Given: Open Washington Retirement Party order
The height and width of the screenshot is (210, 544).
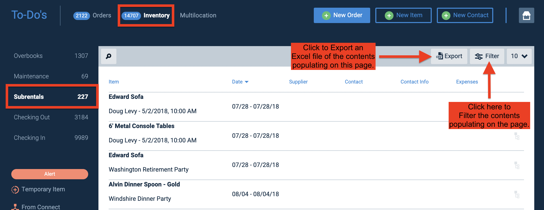Looking at the screenshot, I should (x=148, y=170).
